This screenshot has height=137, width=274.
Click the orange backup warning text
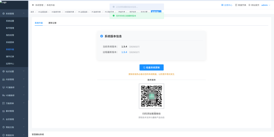[151, 74]
